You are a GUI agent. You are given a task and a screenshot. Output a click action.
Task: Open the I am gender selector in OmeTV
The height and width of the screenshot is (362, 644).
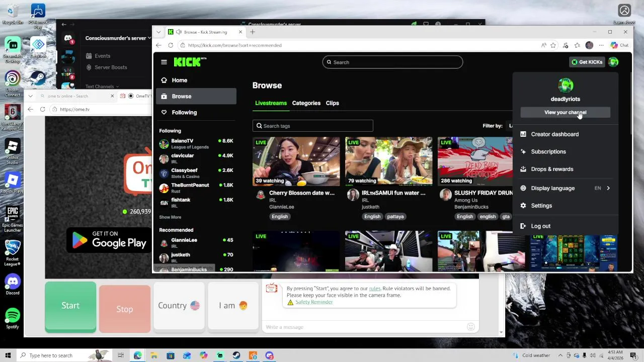click(233, 306)
